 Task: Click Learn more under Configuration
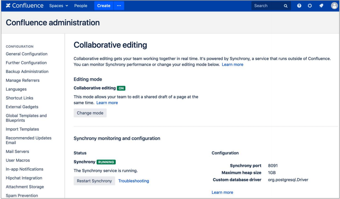(222, 192)
